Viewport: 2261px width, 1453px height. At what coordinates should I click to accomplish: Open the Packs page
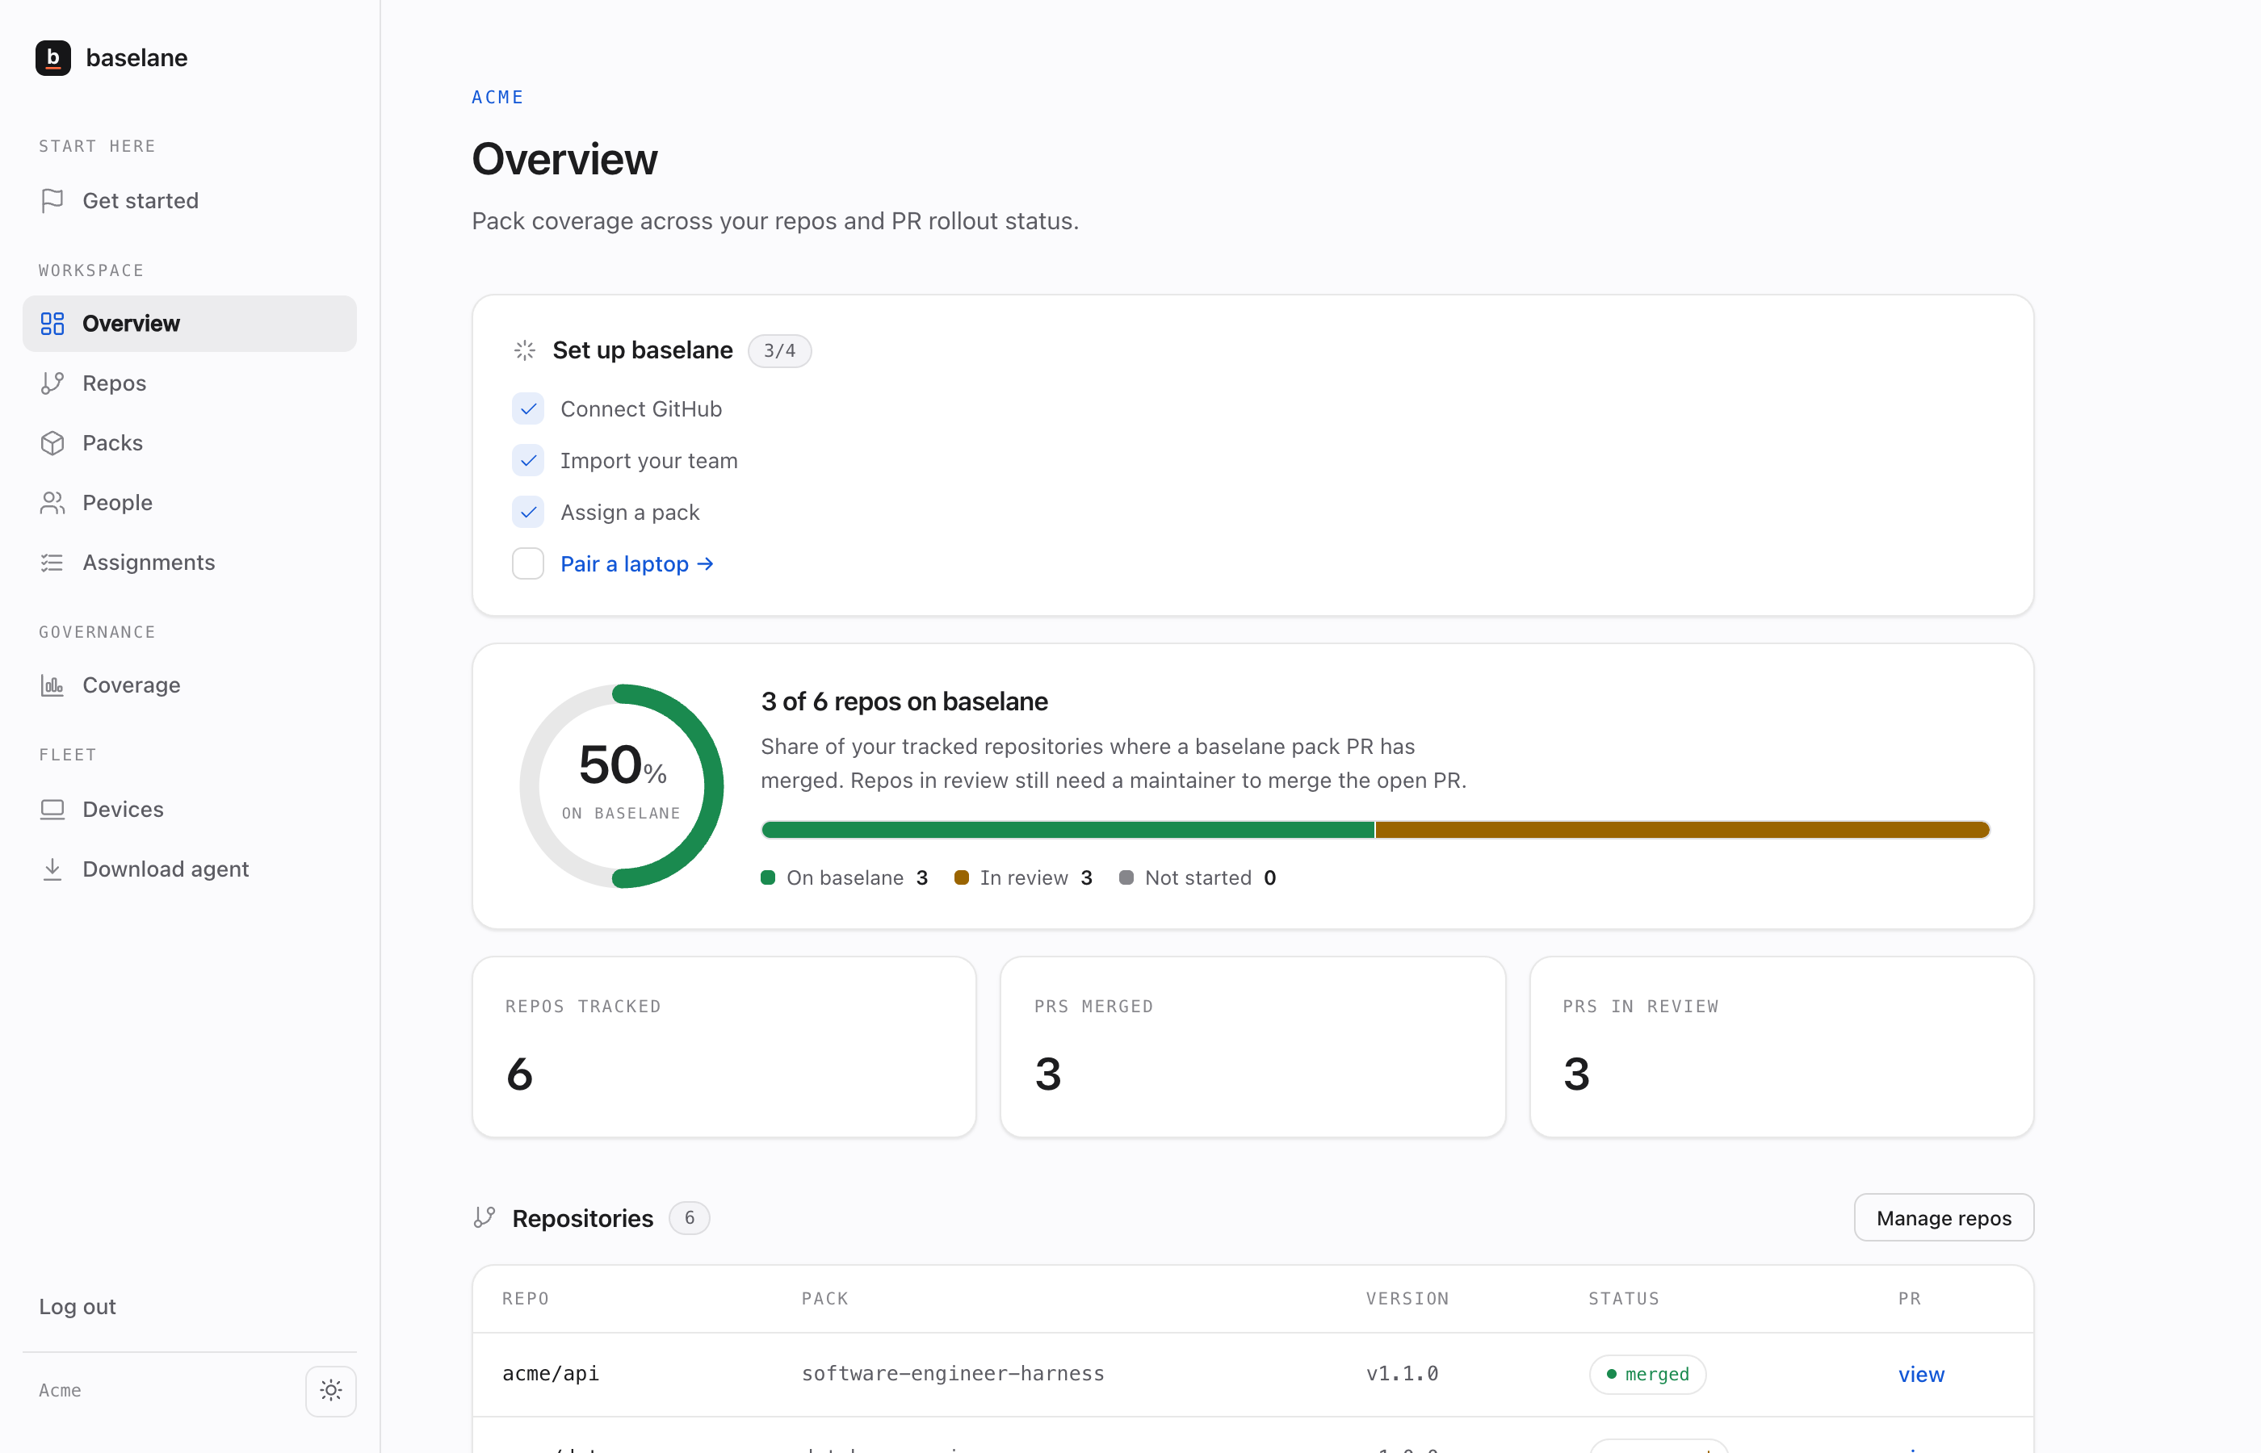tap(190, 442)
